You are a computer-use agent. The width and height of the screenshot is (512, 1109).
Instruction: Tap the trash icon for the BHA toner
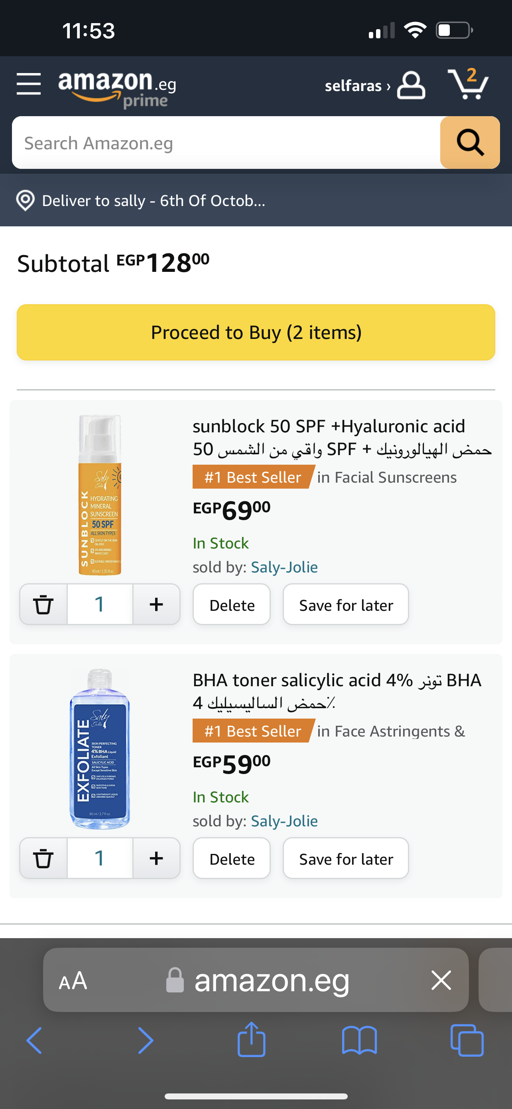point(43,858)
